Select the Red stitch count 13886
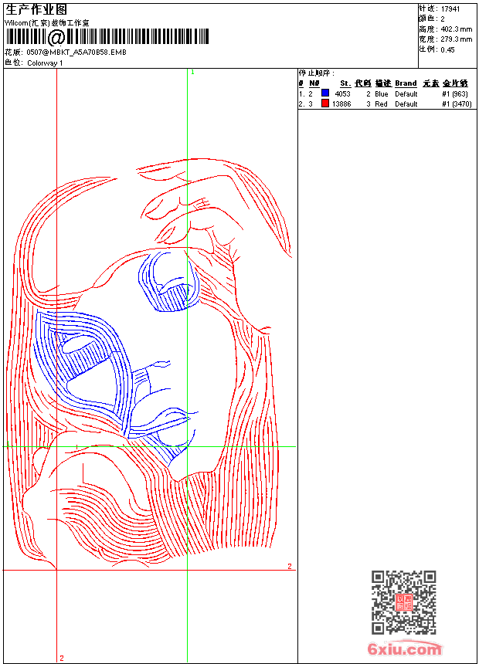Screen dimensions: 479x664 (341, 103)
